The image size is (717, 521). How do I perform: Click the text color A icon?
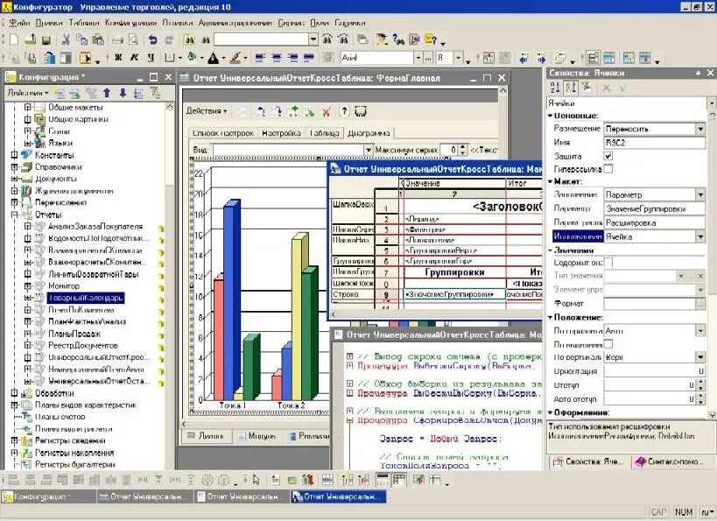tap(213, 58)
